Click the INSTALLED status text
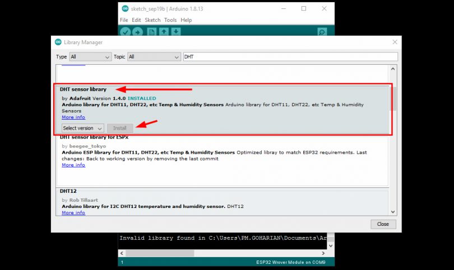Viewport: 454px width, 270px height. tap(142, 98)
